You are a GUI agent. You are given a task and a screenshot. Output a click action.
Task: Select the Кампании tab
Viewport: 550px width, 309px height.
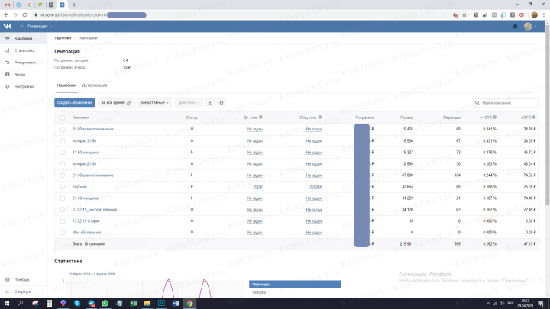66,85
